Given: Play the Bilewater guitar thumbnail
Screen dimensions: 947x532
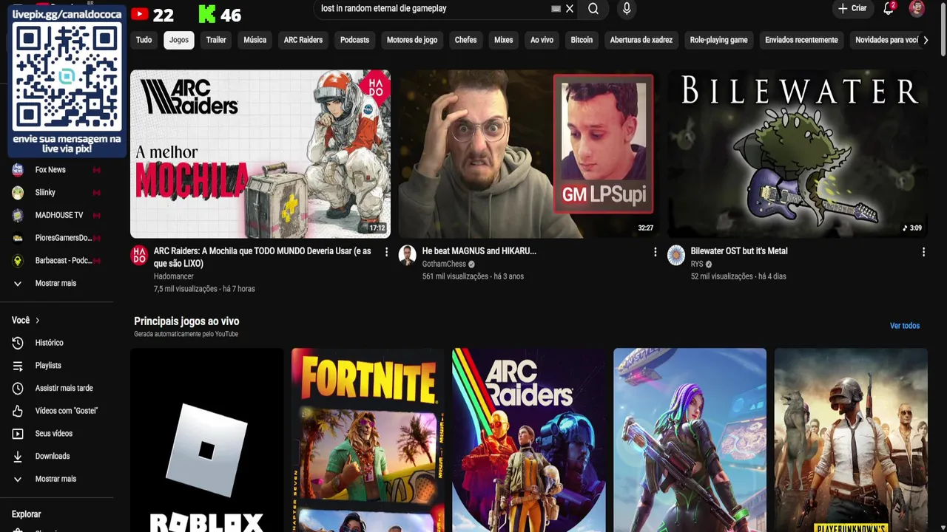Looking at the screenshot, I should (798, 154).
